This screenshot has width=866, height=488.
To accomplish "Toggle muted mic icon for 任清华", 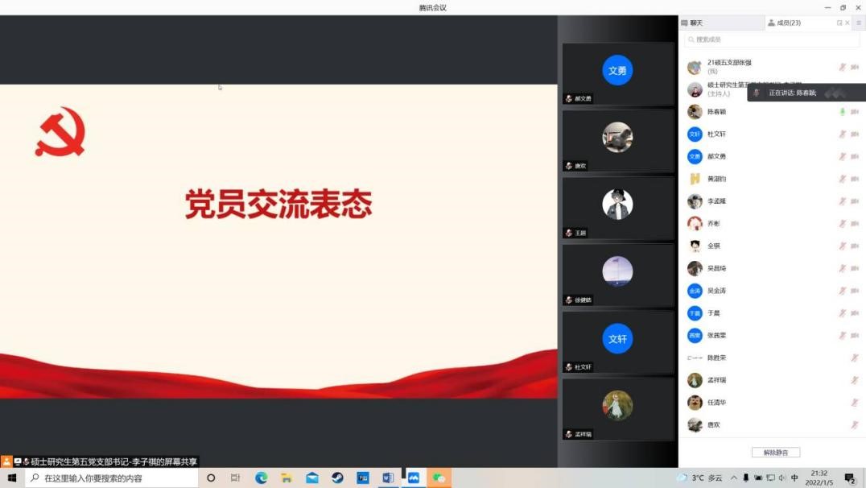I will click(854, 403).
